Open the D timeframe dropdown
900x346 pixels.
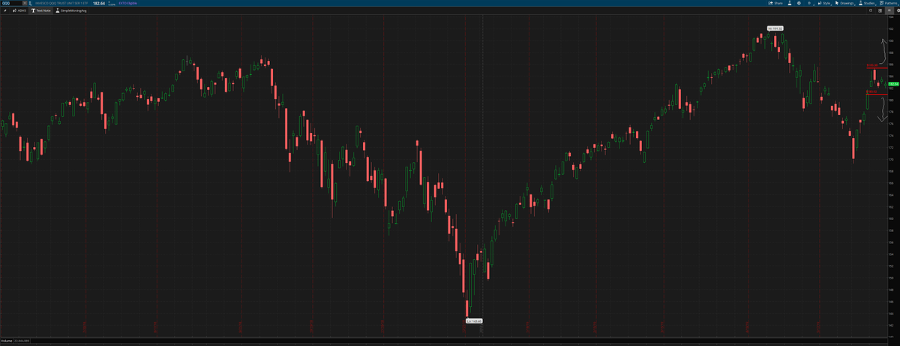[810, 3]
